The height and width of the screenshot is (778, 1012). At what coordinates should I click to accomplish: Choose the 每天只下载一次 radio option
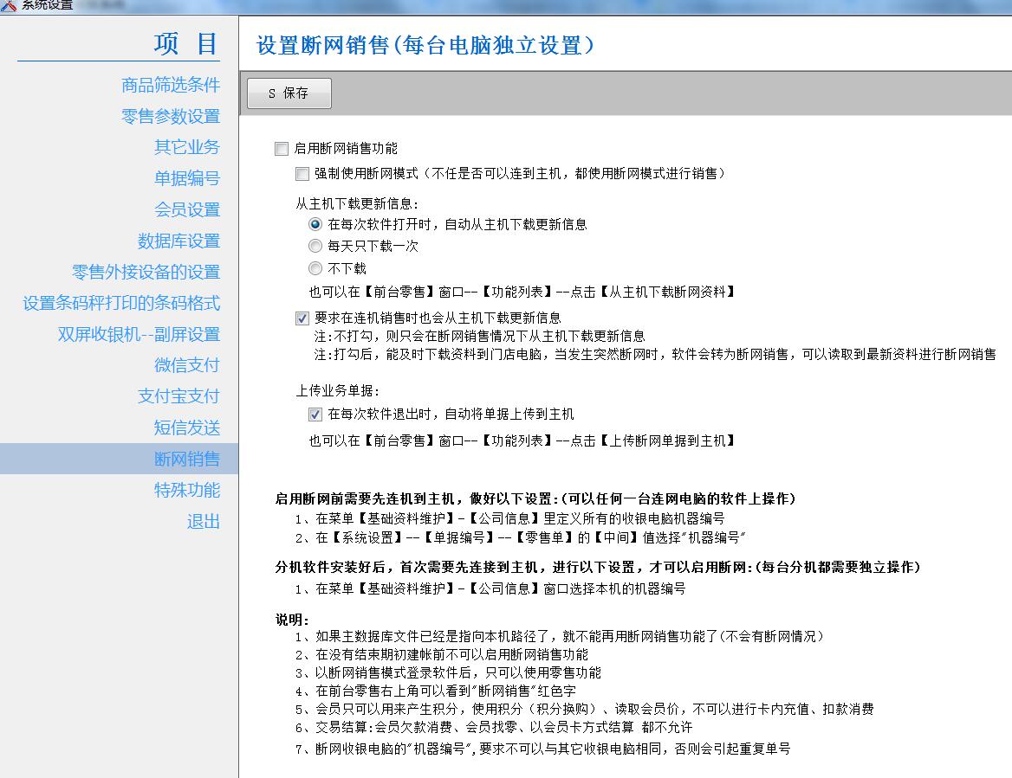click(x=315, y=247)
